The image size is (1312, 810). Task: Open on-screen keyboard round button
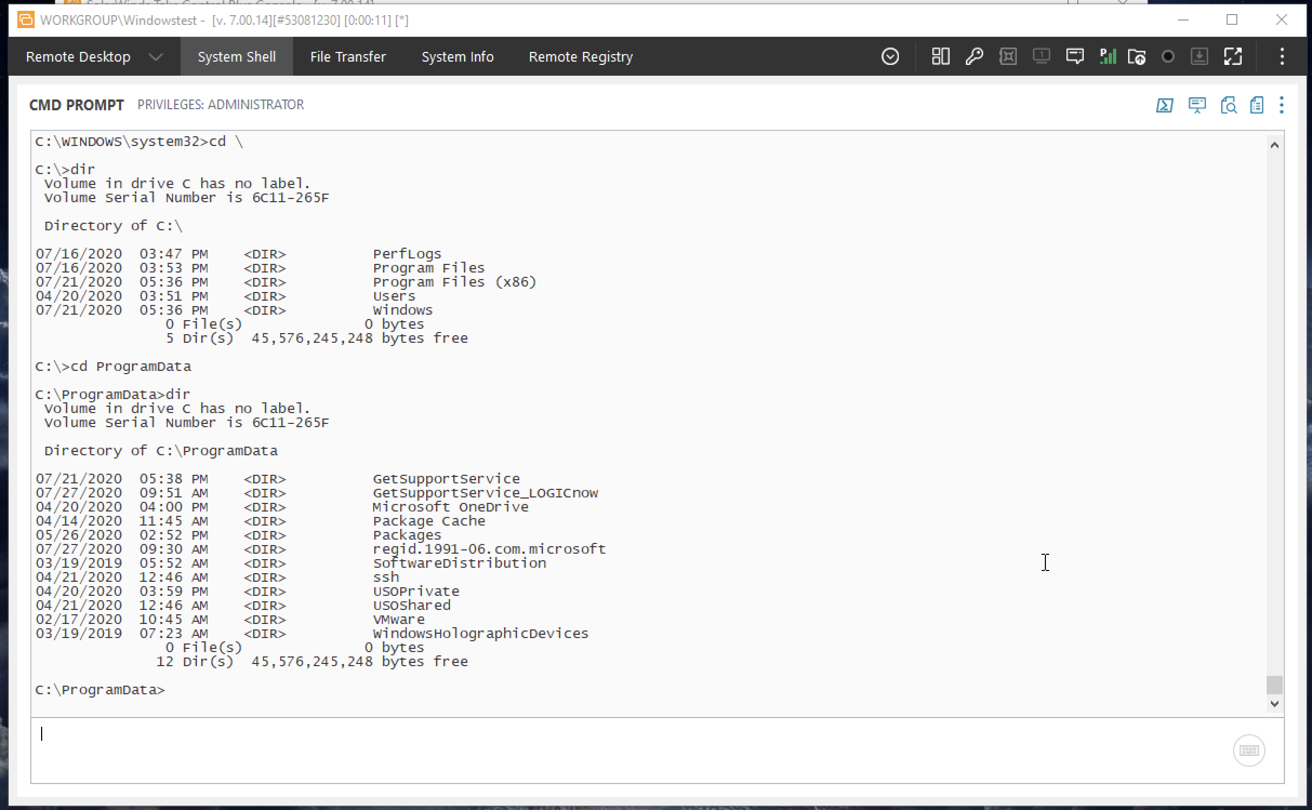pyautogui.click(x=1249, y=751)
